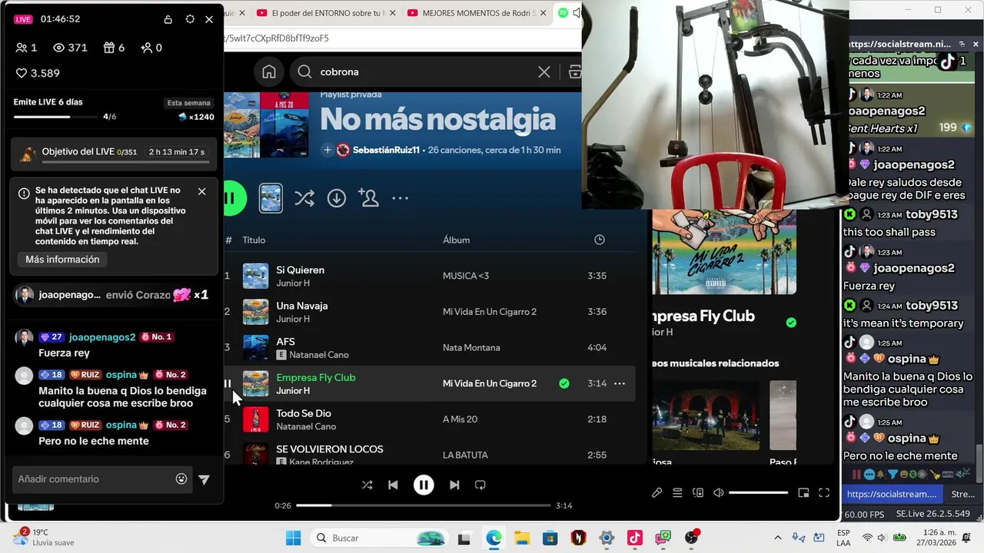Expand the system tray hidden icons
This screenshot has width=984, height=553.
[x=777, y=538]
